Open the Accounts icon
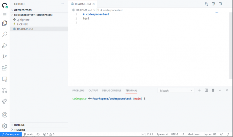Viewport: 233px width, 137px height. (5, 115)
